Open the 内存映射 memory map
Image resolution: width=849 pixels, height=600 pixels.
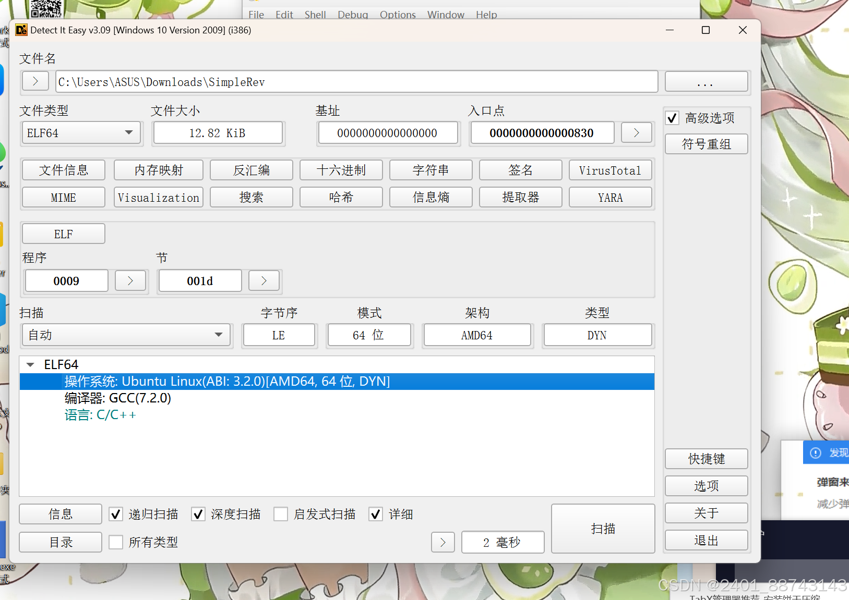159,170
